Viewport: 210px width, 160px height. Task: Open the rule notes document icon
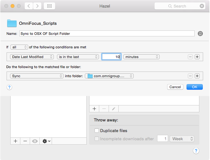[200, 34]
